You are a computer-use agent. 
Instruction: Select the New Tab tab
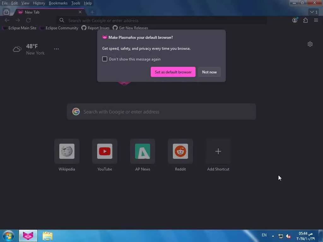tap(50, 12)
